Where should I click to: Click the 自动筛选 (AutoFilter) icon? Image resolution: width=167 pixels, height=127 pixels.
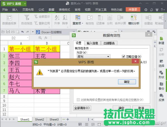pyautogui.click(x=27, y=19)
